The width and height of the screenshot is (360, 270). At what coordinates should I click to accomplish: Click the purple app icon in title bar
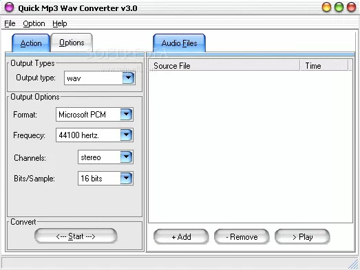pyautogui.click(x=9, y=7)
